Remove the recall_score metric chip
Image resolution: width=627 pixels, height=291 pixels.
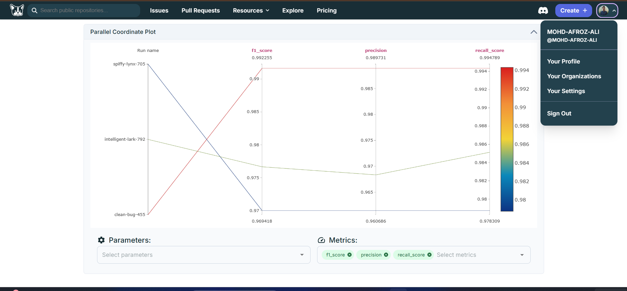pyautogui.click(x=429, y=255)
